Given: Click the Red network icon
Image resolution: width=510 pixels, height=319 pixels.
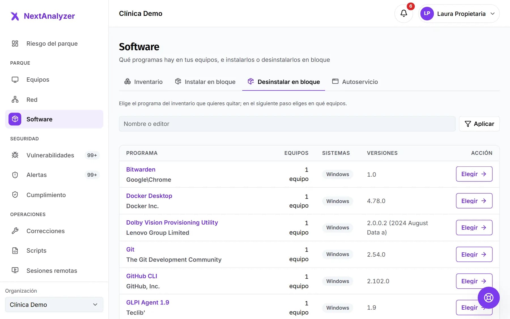Looking at the screenshot, I should point(15,100).
